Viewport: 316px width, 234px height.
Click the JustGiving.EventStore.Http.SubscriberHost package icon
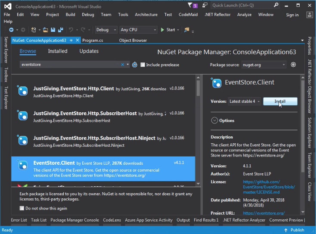(22, 115)
